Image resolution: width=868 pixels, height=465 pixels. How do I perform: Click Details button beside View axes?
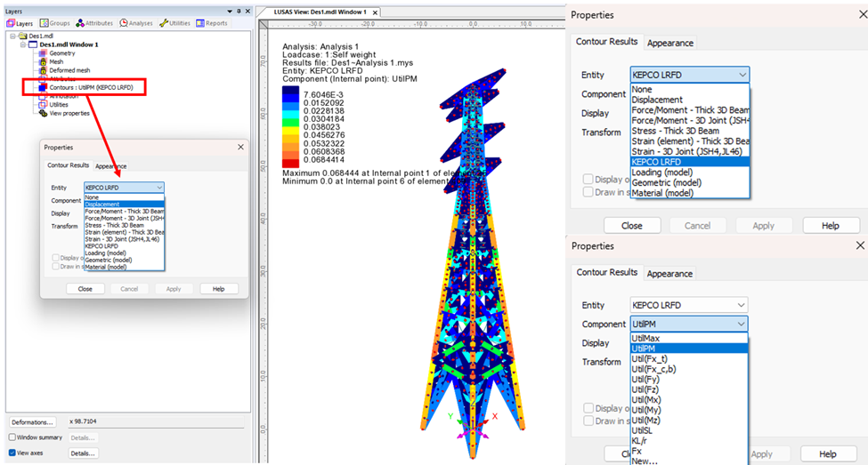pos(83,453)
